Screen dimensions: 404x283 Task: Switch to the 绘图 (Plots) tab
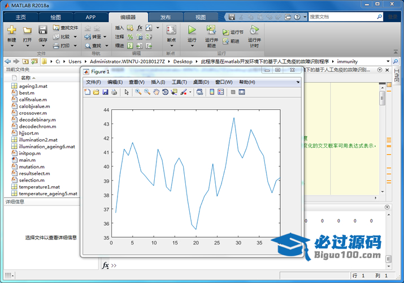pyautogui.click(x=55, y=18)
